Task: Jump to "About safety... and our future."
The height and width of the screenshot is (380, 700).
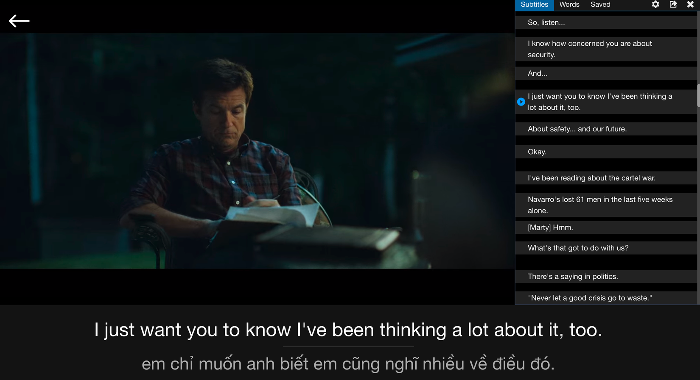Action: 606,129
